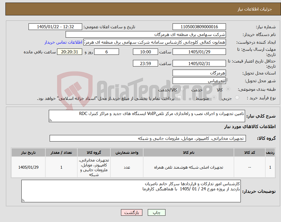This screenshot has height=222, width=281.
Task: Click the remaining time 20:20:31 field
Action: tap(70, 52)
